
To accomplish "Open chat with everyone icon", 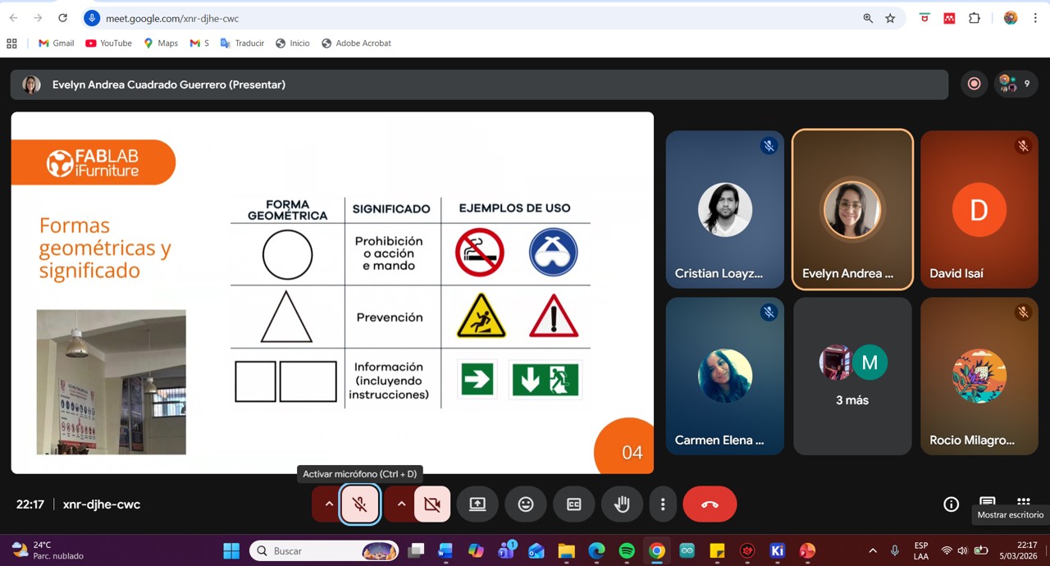I will coord(988,502).
